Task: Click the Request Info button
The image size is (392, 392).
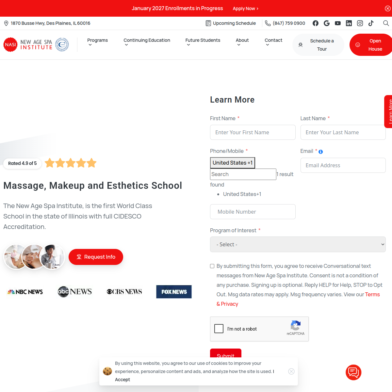Action: click(96, 257)
